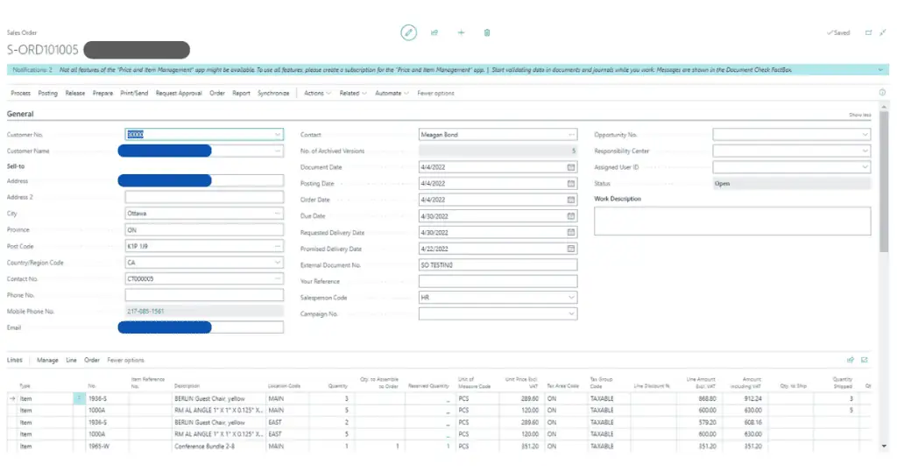Image resolution: width=897 pixels, height=471 pixels.
Task: Expand the Automate menu
Action: tap(392, 93)
